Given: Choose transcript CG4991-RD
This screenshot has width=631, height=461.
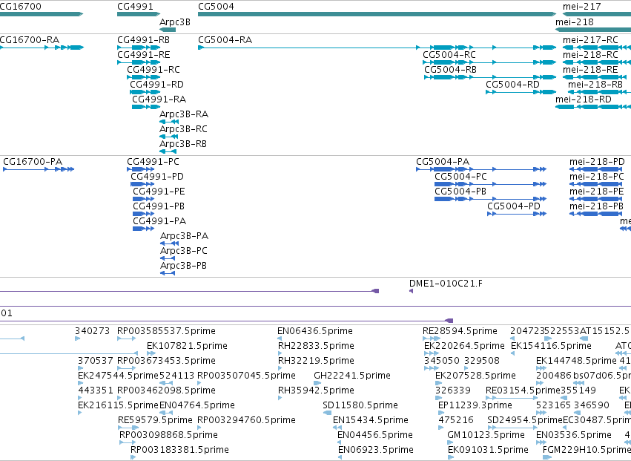Looking at the screenshot, I should coord(156,85).
